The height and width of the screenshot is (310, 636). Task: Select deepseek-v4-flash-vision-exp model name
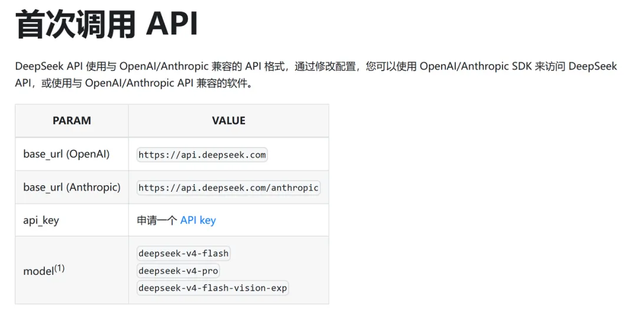(213, 288)
